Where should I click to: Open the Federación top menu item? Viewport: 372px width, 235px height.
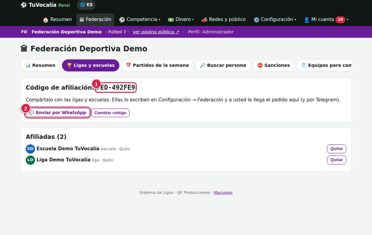tap(95, 19)
